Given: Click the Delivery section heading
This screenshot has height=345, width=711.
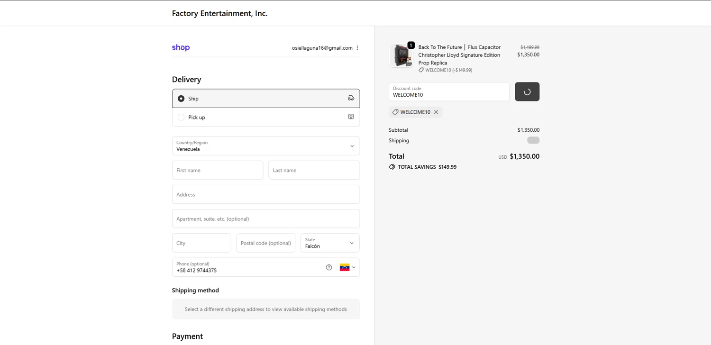Looking at the screenshot, I should pyautogui.click(x=186, y=80).
